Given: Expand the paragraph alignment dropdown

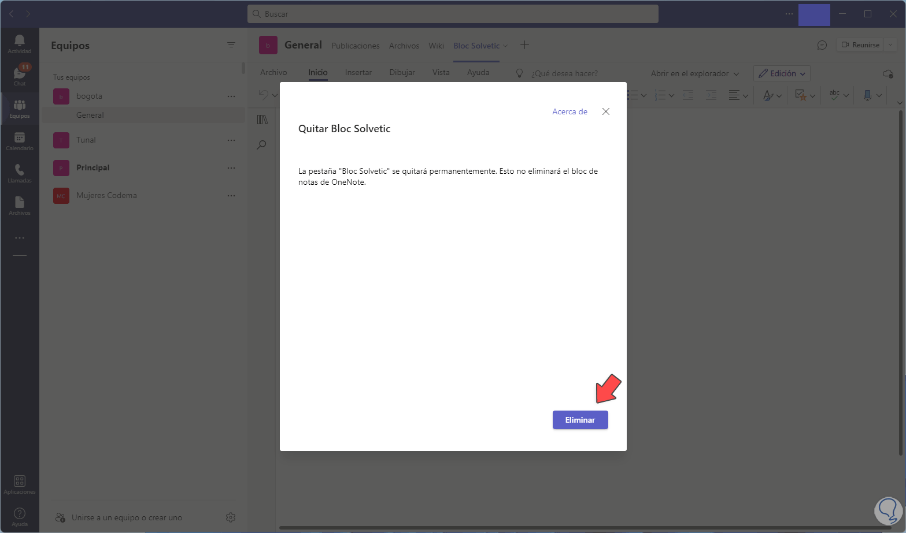Looking at the screenshot, I should [x=745, y=96].
